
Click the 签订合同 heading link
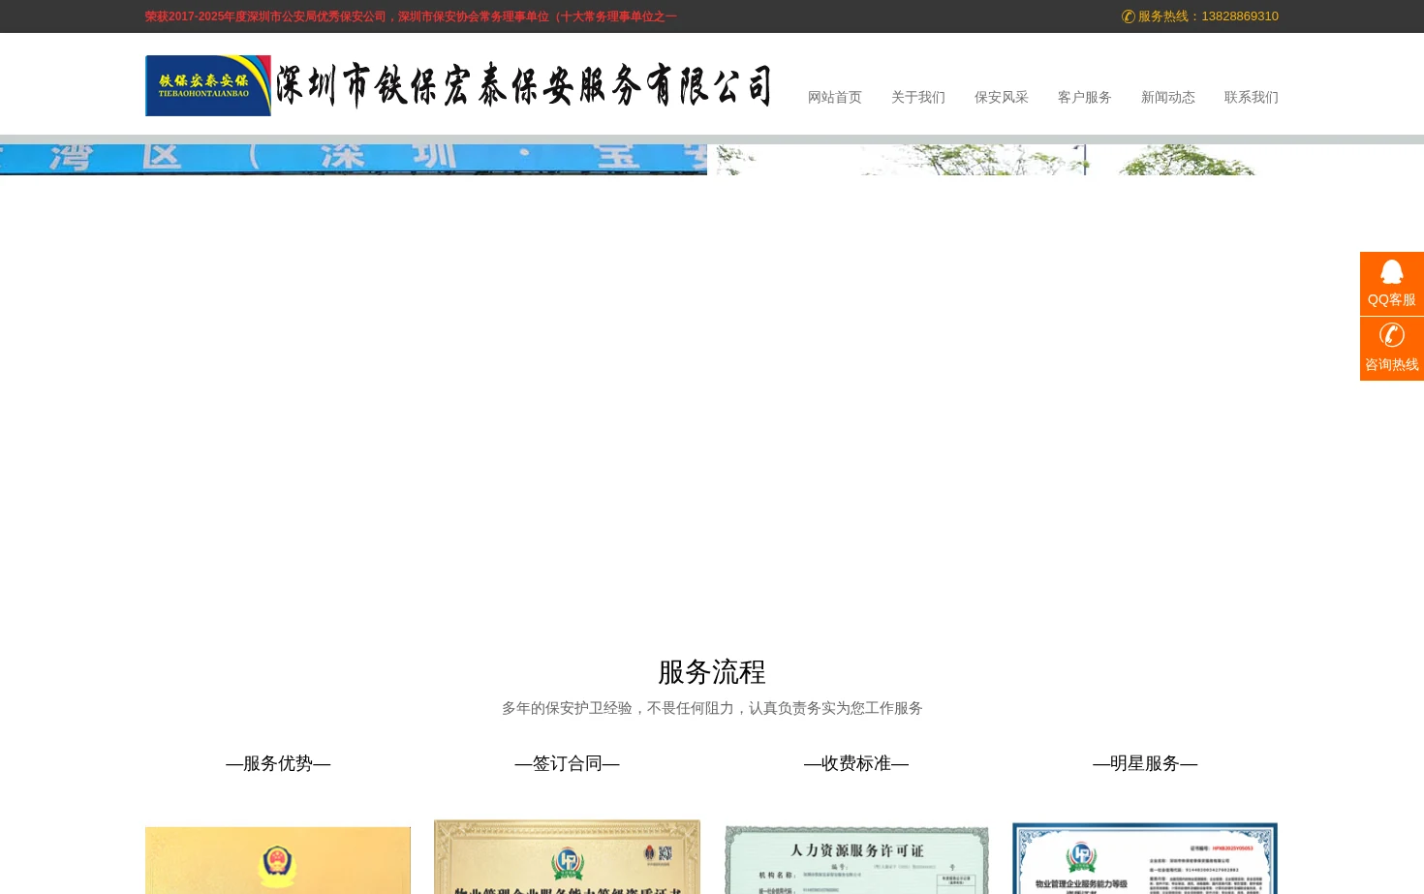[567, 763]
